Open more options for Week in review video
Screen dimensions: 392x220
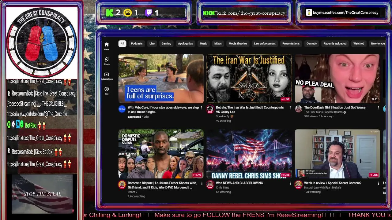378,183
